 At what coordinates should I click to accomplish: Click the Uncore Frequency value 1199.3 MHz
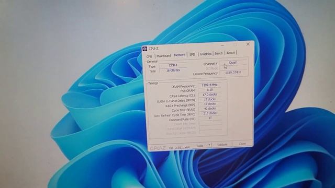[x=233, y=73]
